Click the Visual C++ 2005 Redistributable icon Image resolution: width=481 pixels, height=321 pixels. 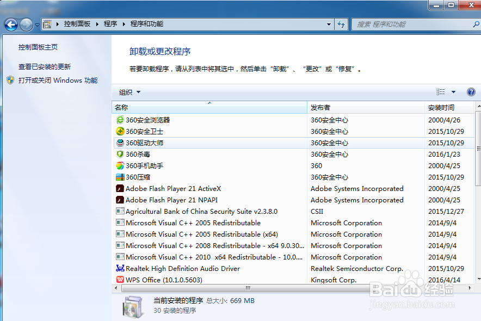[120, 223]
